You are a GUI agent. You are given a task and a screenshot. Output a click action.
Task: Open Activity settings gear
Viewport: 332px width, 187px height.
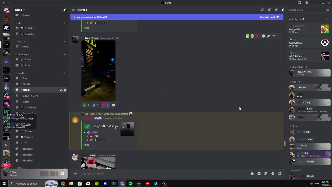click(x=303, y=19)
